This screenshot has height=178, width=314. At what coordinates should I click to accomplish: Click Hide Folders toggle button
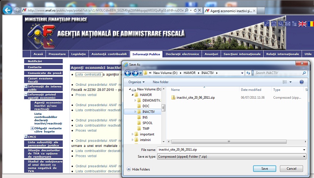[139, 169]
